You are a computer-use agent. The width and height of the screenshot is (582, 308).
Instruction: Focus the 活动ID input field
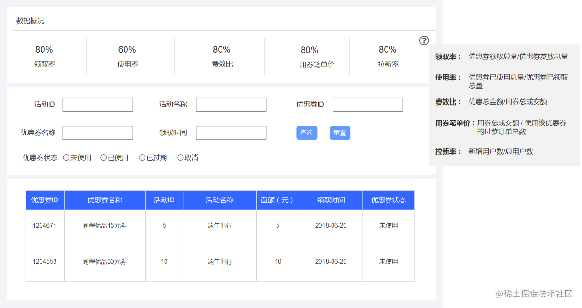97,105
